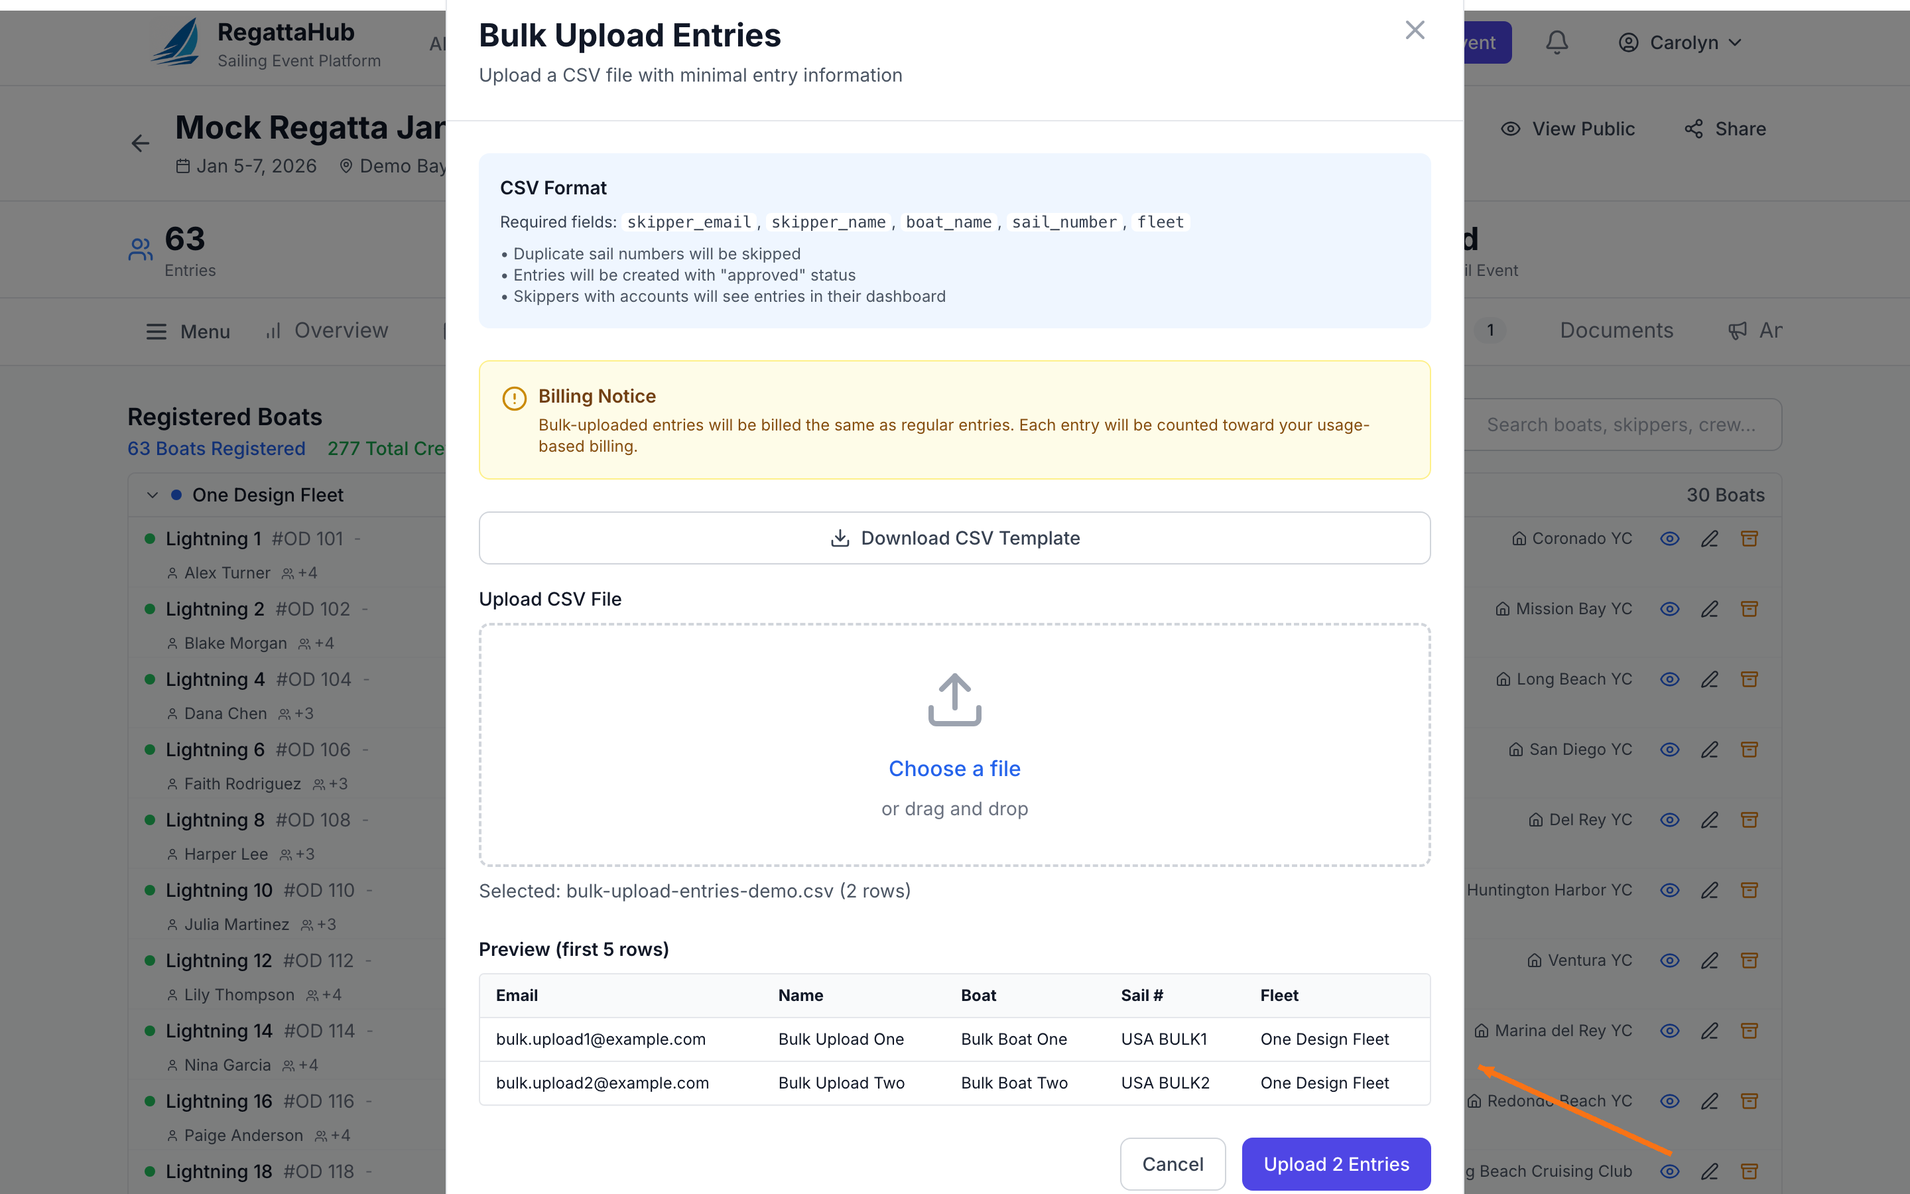This screenshot has height=1194, width=1910.
Task: Click the edit pencil for Coronado YC row
Action: click(1710, 539)
